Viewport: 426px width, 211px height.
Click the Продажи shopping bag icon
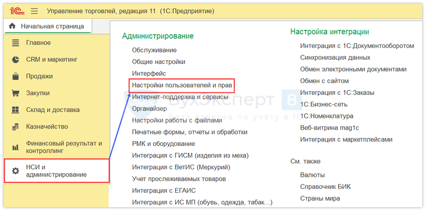(16, 77)
